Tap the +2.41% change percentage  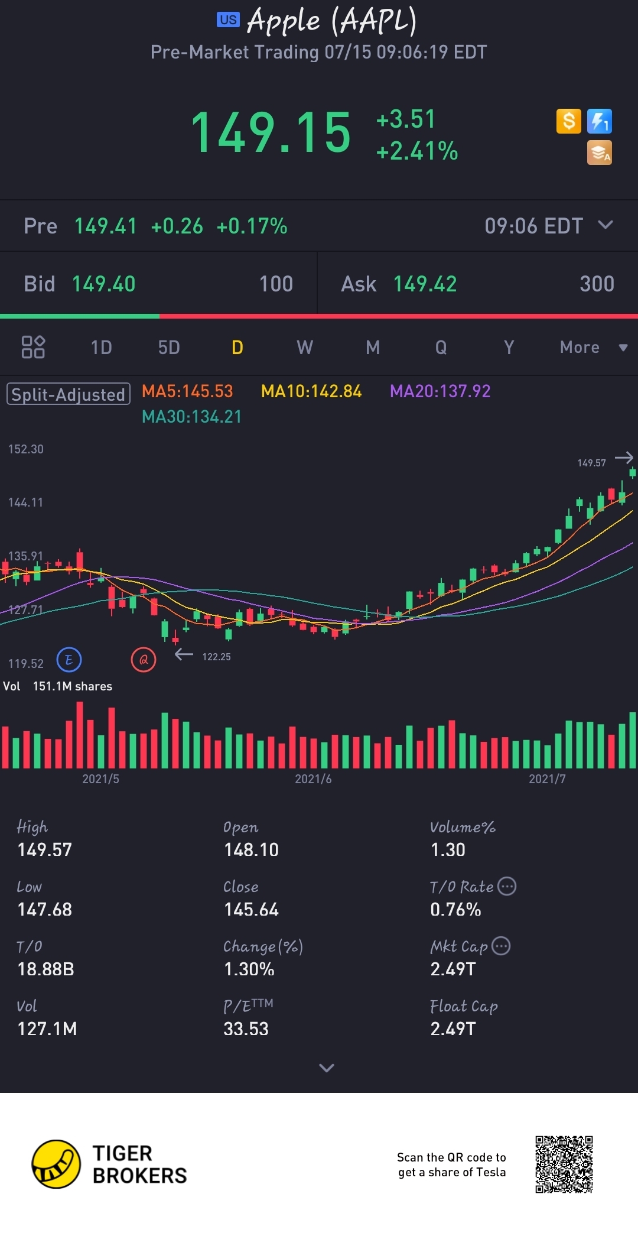tap(417, 151)
